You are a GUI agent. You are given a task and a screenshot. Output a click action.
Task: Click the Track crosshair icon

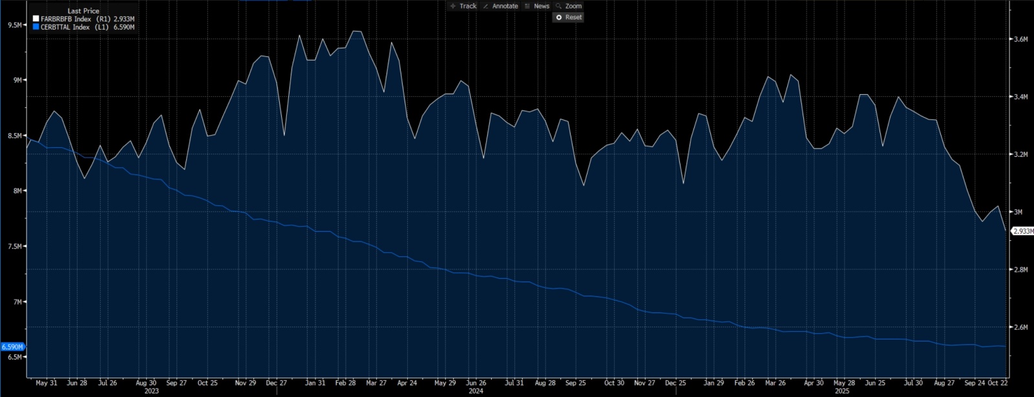click(453, 6)
